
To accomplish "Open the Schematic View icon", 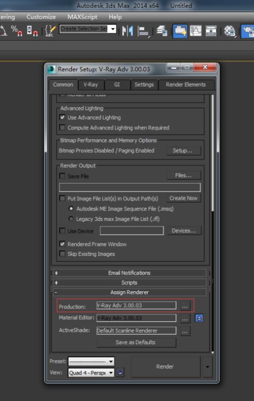I will 211,31.
